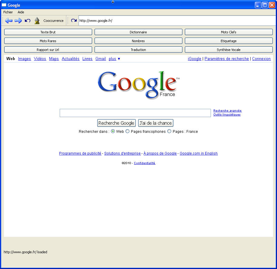Click the undo-style reload arrow icon
Screen dimensions: 277x269
coord(28,21)
